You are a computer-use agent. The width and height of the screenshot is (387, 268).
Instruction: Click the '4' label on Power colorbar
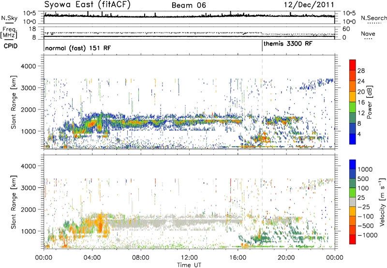click(359, 134)
